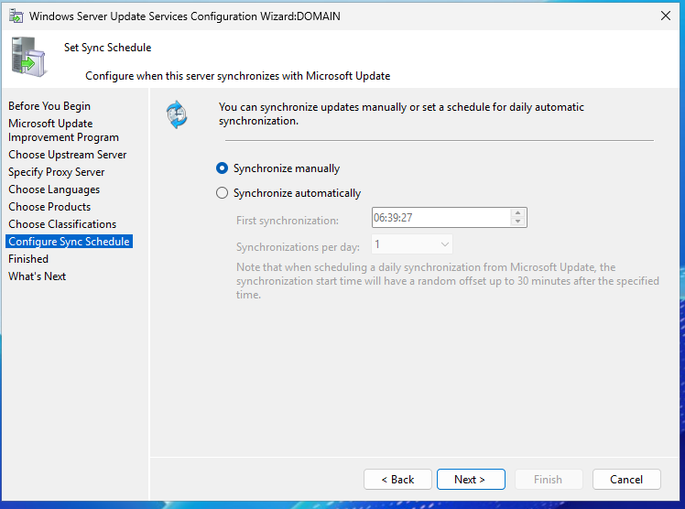
Task: Click the Synchronizations per day label
Action: [298, 247]
